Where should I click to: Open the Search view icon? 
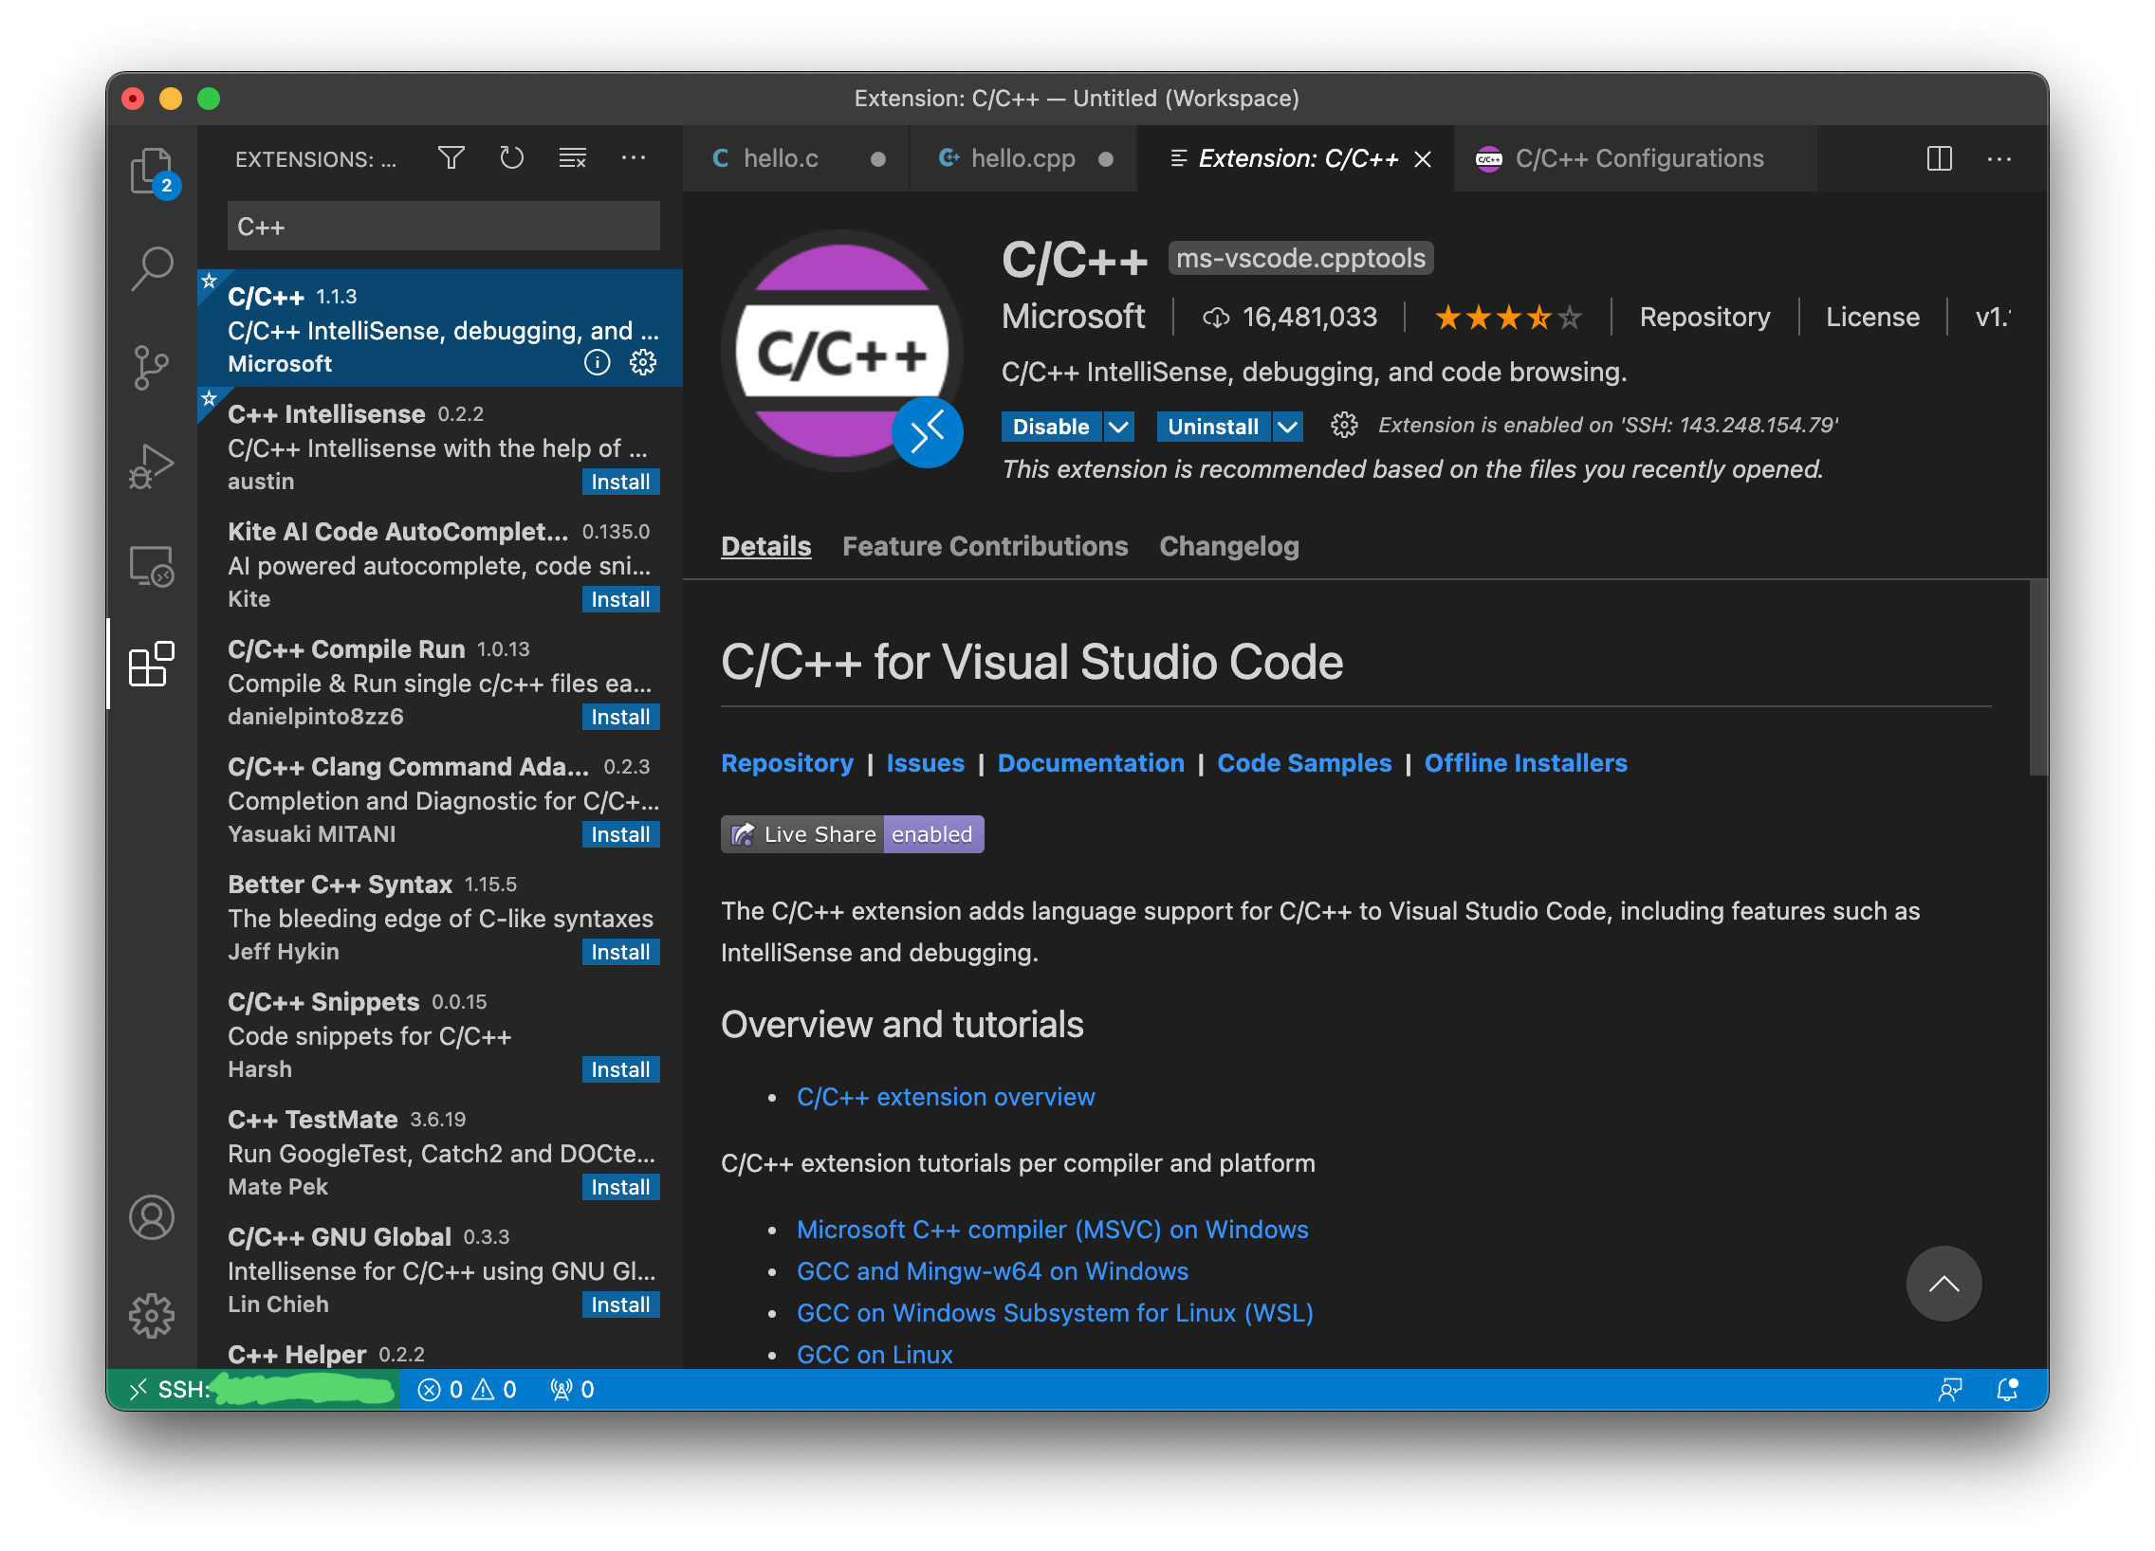click(x=152, y=269)
